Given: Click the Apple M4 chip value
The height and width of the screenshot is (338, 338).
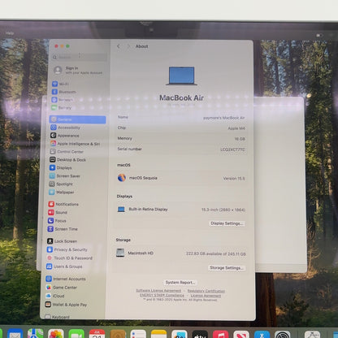Looking at the screenshot, I should coord(236,128).
